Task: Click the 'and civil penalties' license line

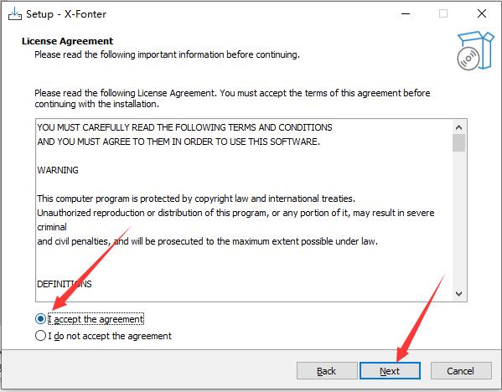Action: [208, 241]
